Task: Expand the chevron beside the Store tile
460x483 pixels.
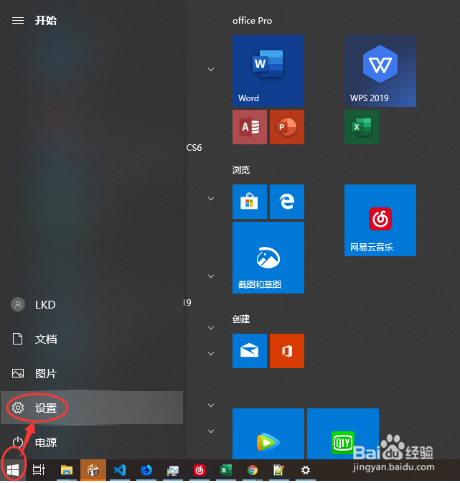Action: [211, 199]
